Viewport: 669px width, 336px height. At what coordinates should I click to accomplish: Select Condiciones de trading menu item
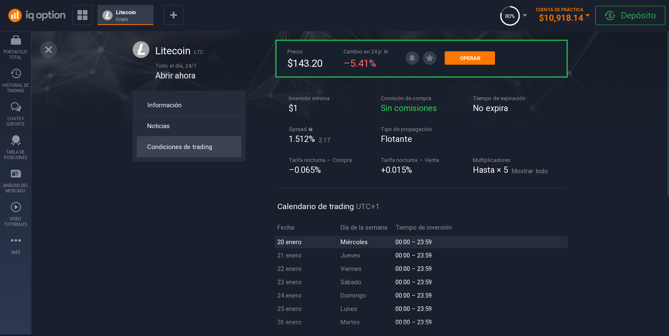tap(189, 147)
